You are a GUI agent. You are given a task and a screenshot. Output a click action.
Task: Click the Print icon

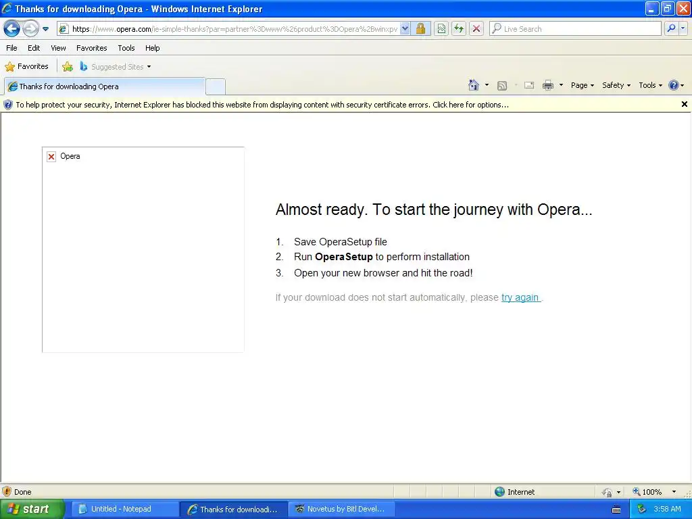tap(547, 86)
